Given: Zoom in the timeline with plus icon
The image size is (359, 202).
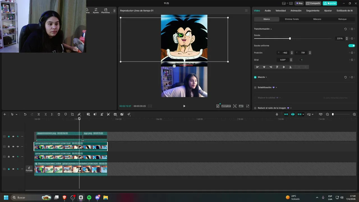Looking at the screenshot, I should [x=354, y=114].
